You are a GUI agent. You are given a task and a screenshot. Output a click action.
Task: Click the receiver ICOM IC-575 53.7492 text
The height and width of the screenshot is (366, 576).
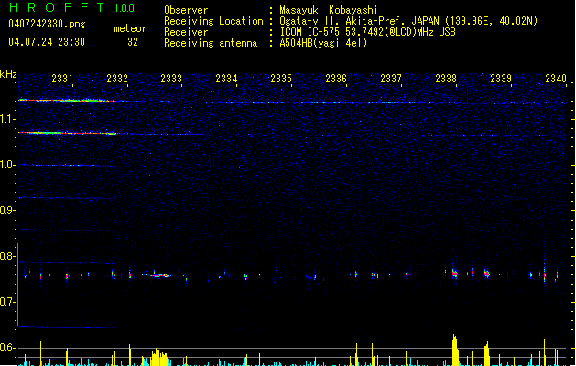point(367,32)
